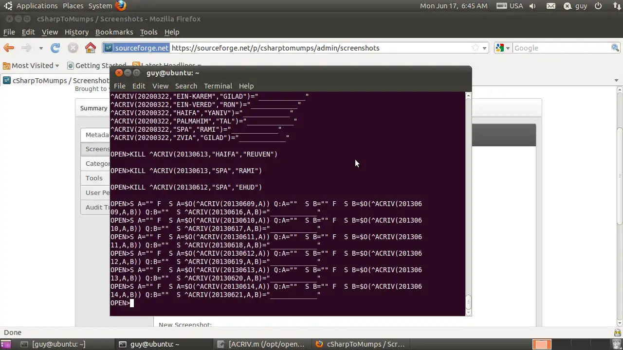The width and height of the screenshot is (623, 350).
Task: Click the KILL ^ACRIV SPA EHUD line
Action: (186, 187)
